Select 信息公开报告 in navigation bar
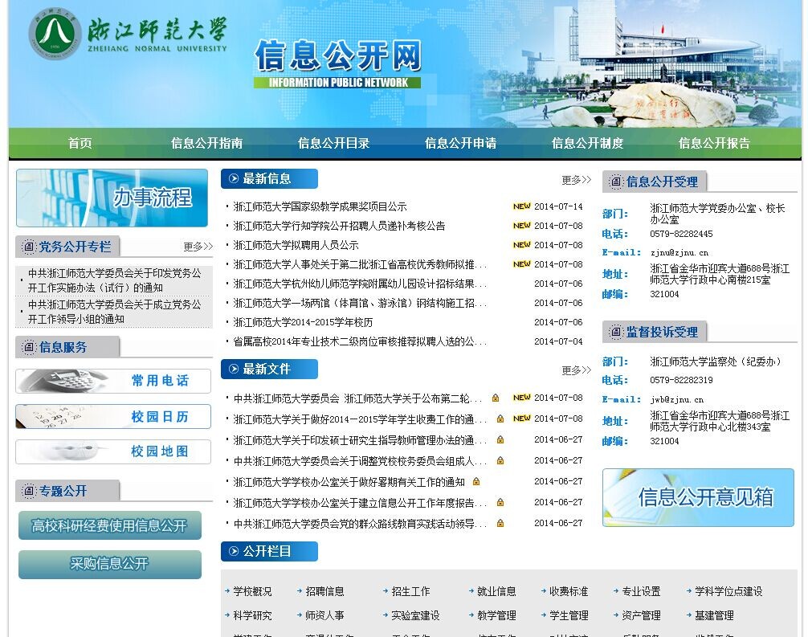Screen dimensions: 808x637 pos(714,143)
